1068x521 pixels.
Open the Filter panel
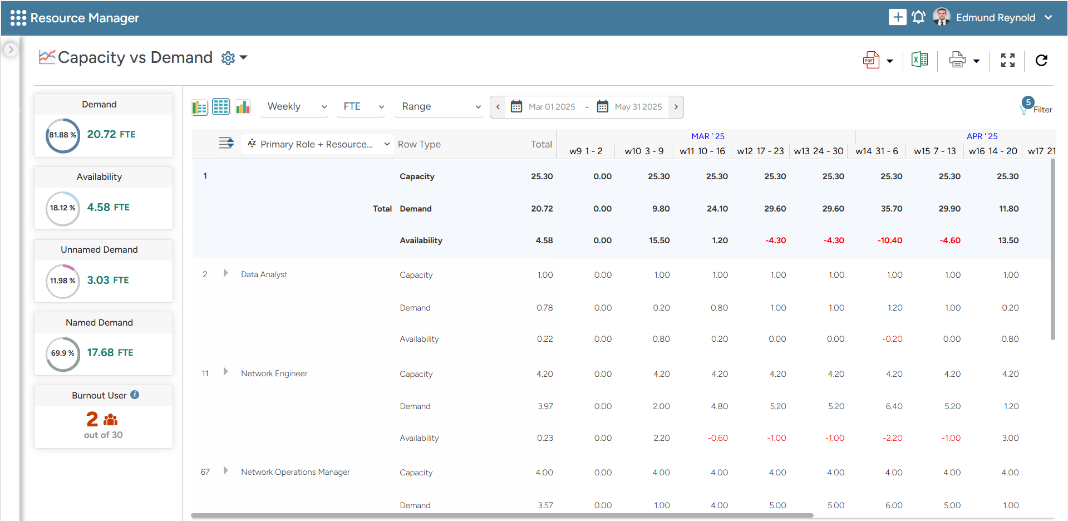coord(1036,107)
